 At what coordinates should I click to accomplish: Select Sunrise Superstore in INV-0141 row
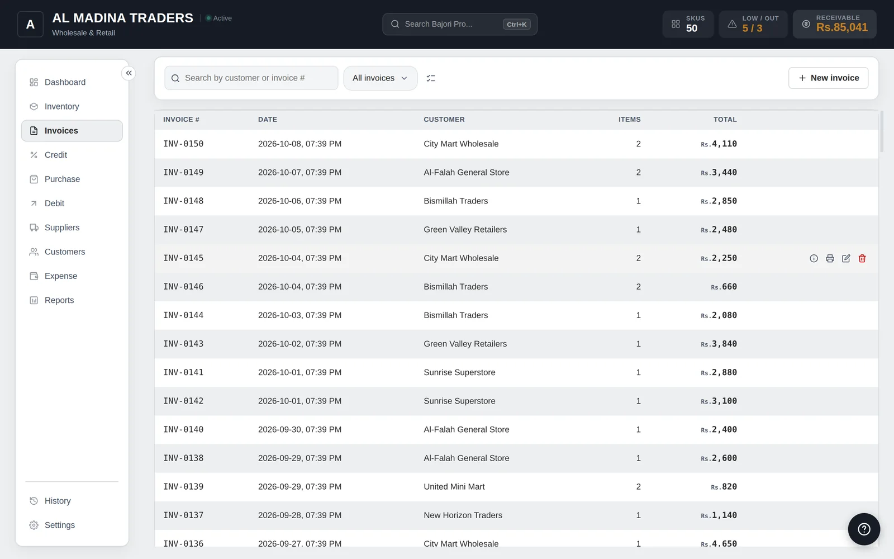coord(459,372)
